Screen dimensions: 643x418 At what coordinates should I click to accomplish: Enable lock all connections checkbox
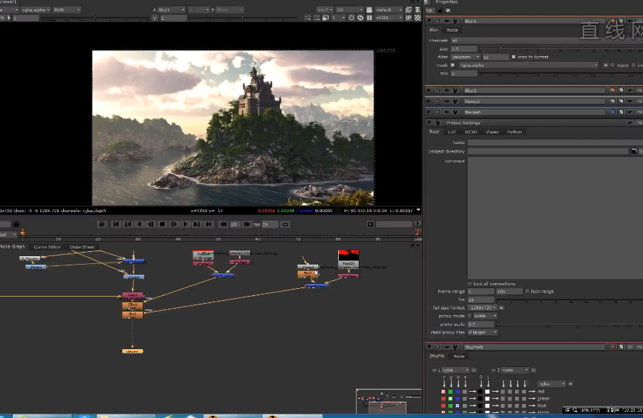pos(470,284)
